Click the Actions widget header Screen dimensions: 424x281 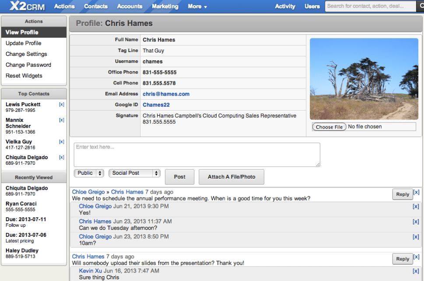click(34, 21)
